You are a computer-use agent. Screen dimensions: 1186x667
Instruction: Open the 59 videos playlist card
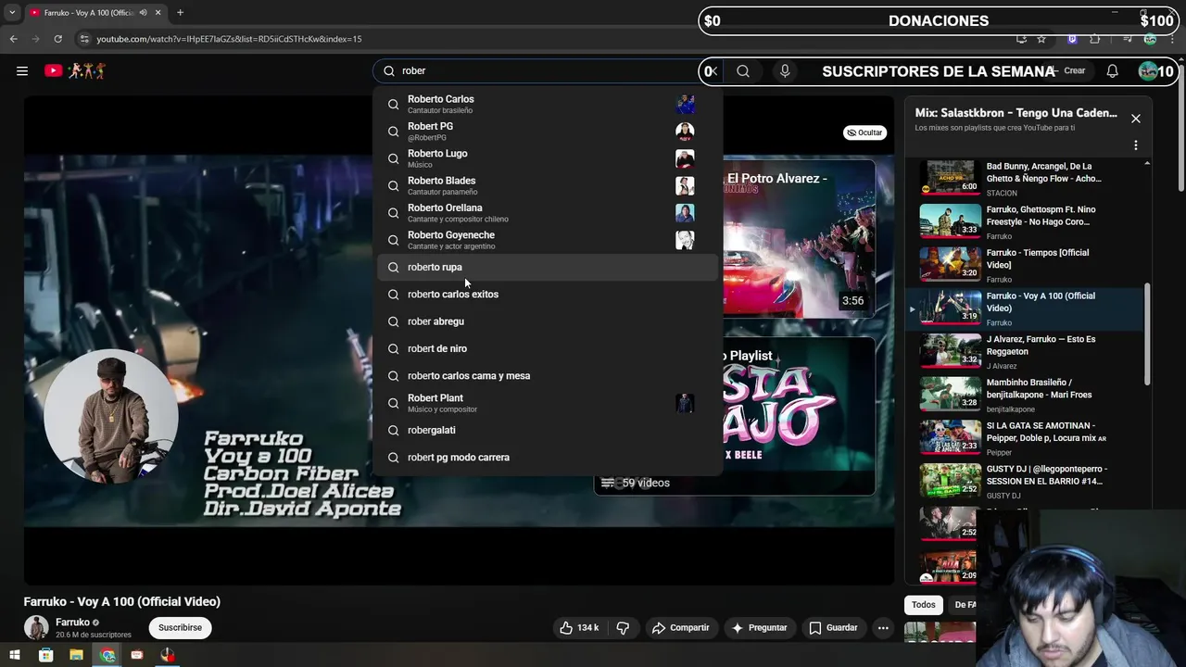[x=735, y=416]
